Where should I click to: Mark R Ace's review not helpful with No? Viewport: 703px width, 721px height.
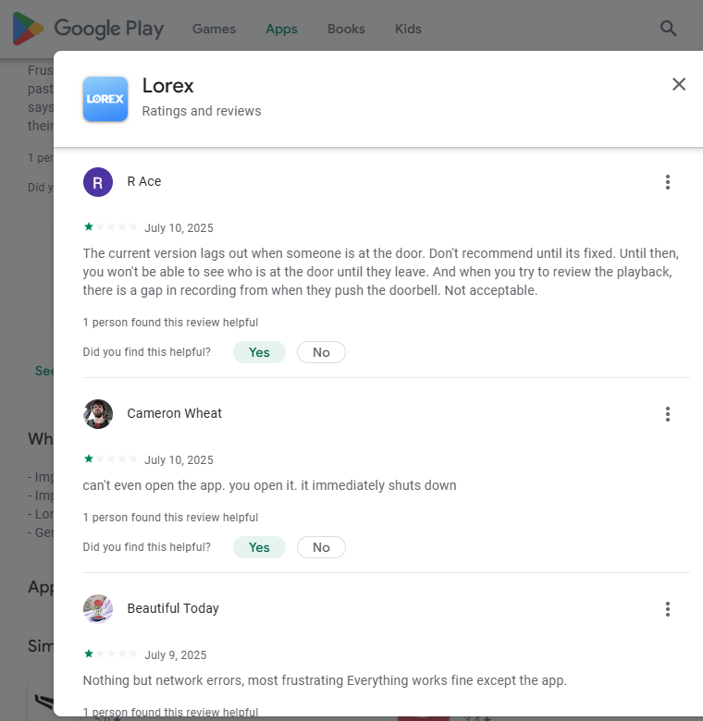point(321,352)
